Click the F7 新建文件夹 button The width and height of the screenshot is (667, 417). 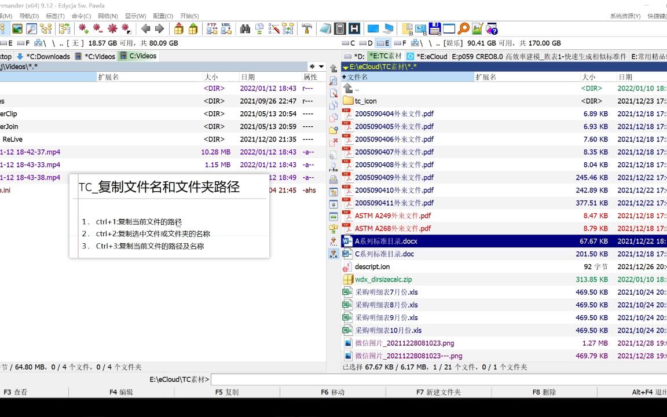coord(438,392)
